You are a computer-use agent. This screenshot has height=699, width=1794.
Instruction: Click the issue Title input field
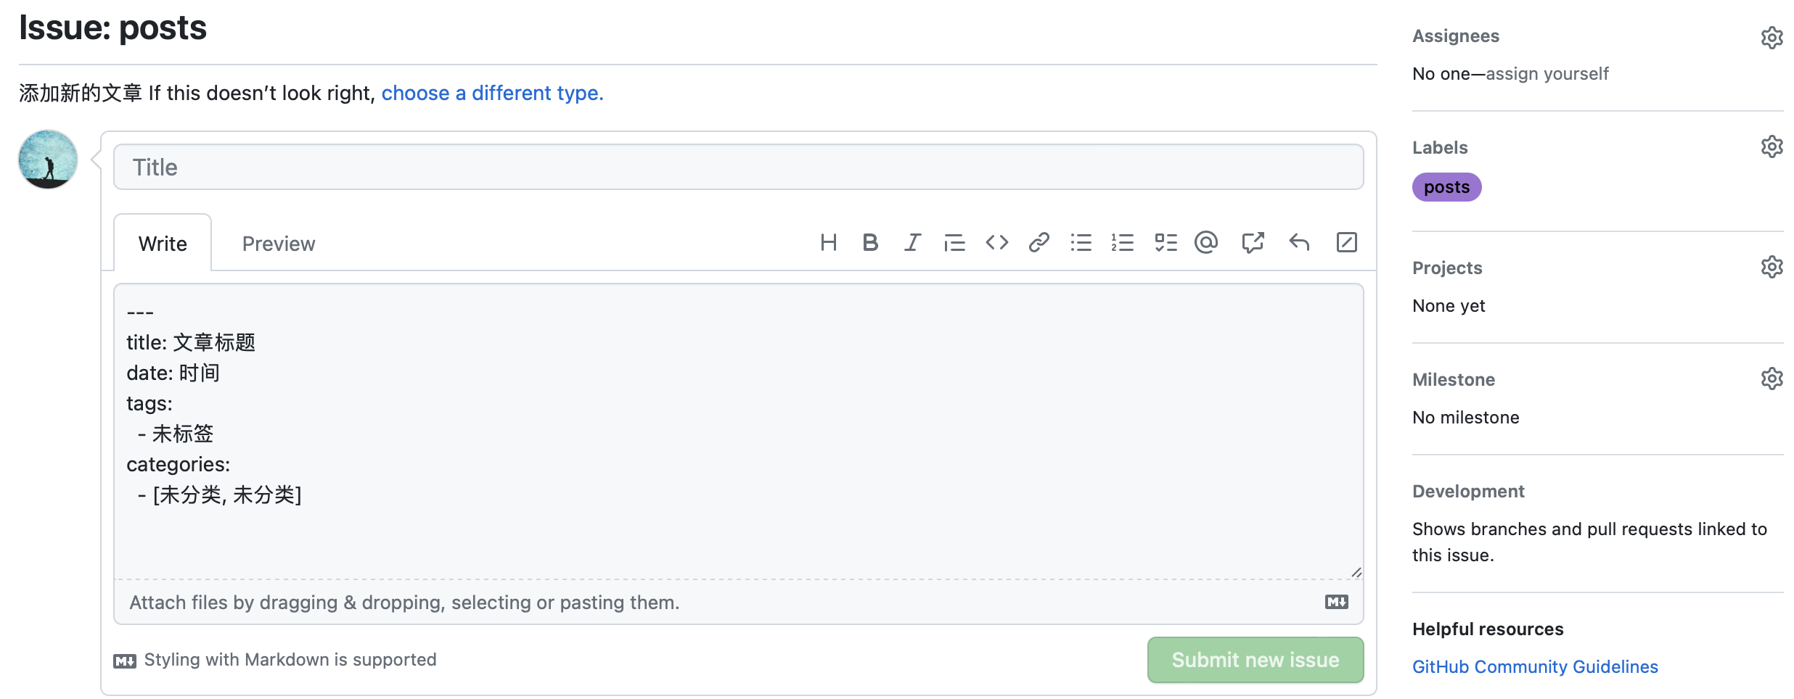tap(738, 167)
